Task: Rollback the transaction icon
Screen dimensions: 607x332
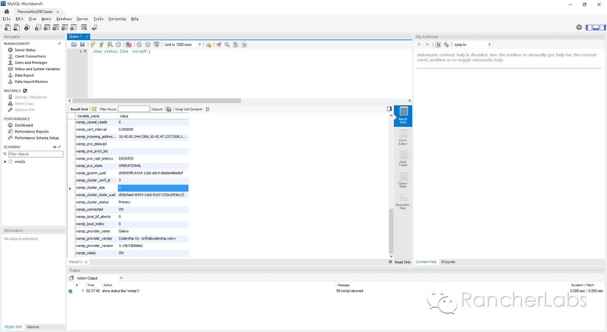Action: (x=148, y=45)
